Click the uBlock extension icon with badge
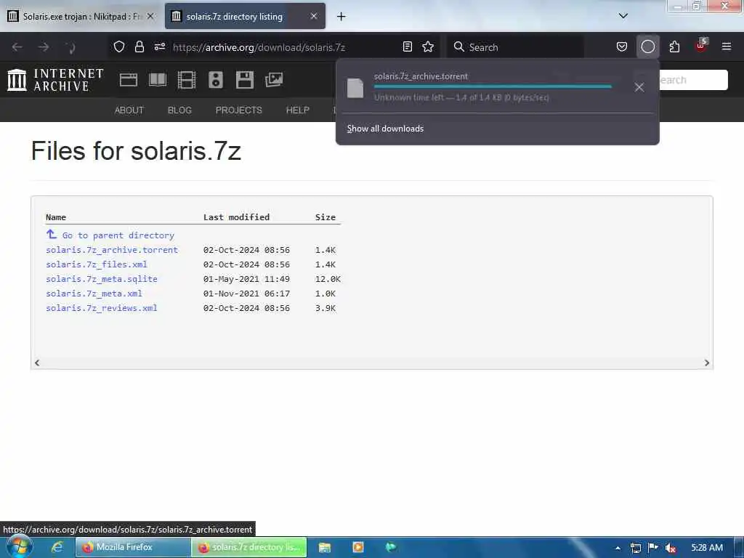The image size is (744, 558). pyautogui.click(x=701, y=46)
